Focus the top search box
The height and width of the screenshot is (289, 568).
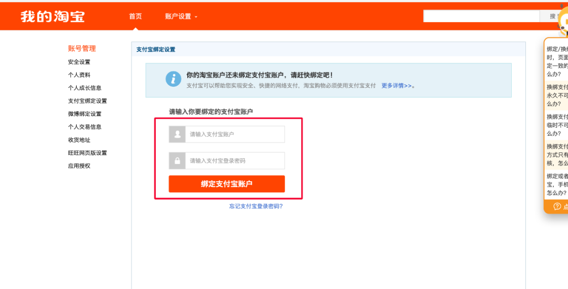pos(481,16)
